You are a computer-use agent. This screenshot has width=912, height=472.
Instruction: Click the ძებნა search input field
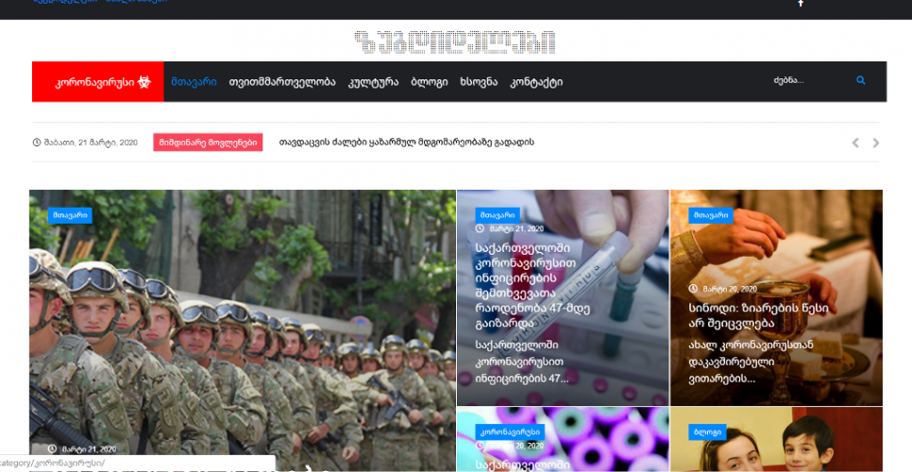click(x=810, y=81)
